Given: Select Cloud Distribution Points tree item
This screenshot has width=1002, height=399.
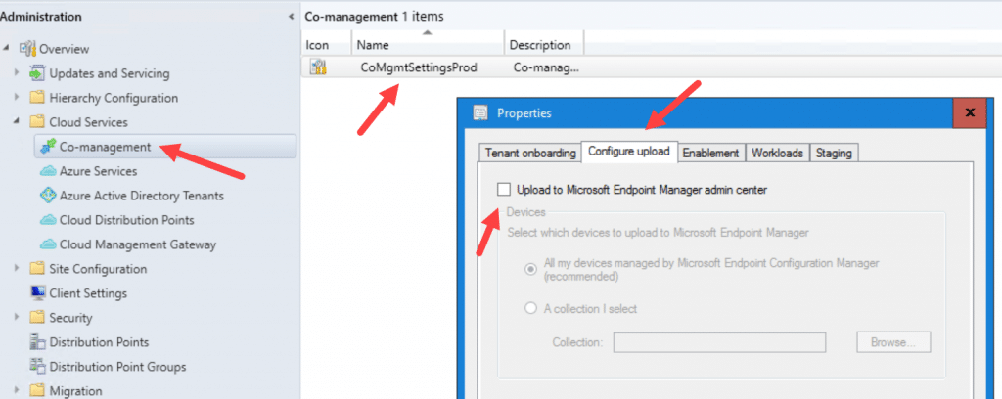Looking at the screenshot, I should point(126,220).
